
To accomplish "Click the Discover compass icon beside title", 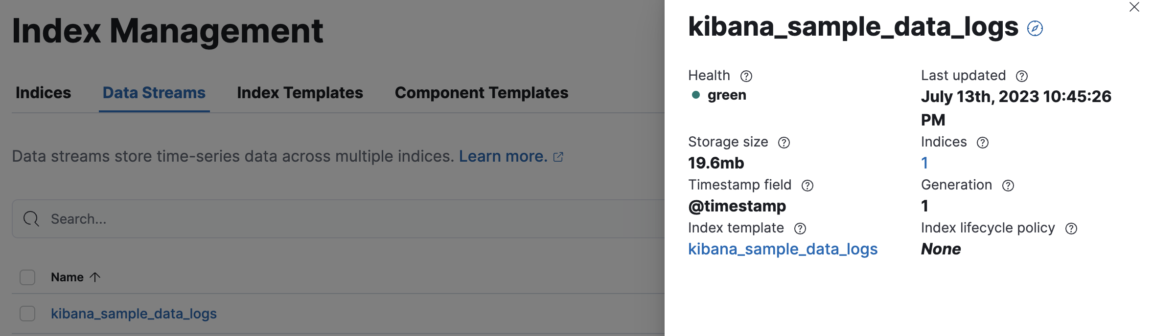I will [x=1035, y=28].
